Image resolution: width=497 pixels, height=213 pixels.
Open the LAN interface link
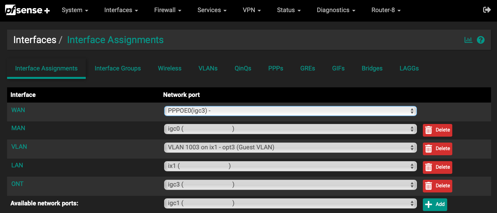(x=17, y=165)
